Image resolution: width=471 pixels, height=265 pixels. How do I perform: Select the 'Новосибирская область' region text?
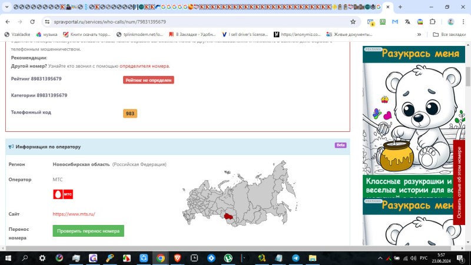pyautogui.click(x=81, y=164)
